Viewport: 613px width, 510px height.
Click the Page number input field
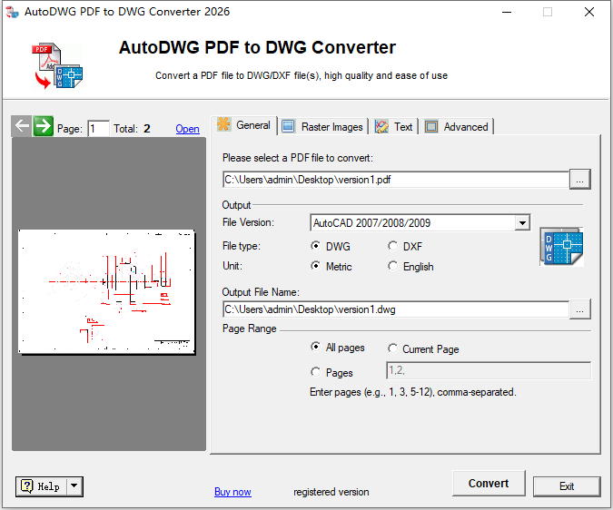(98, 129)
